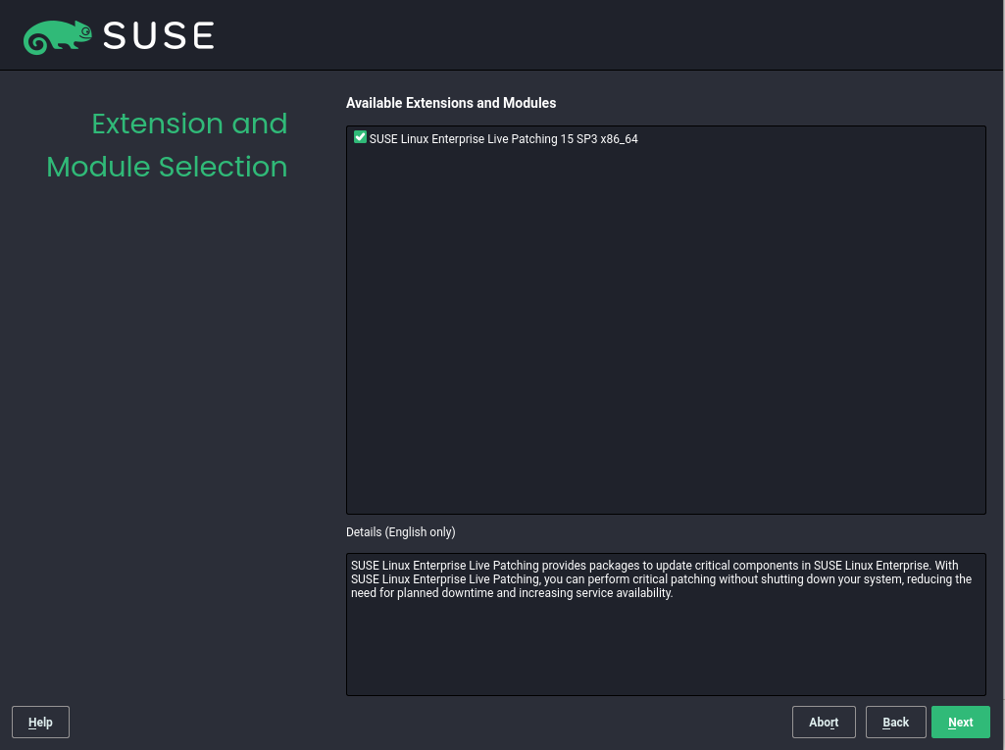Click the SUSE wordmark text in header

pyautogui.click(x=158, y=36)
